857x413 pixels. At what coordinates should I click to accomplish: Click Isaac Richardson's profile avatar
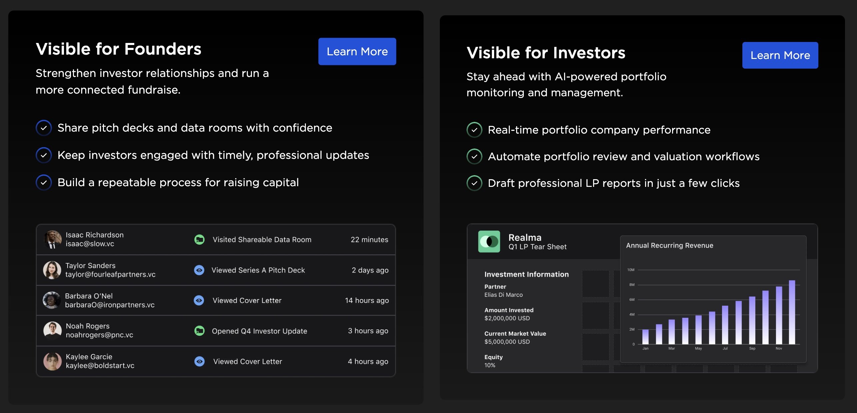pyautogui.click(x=52, y=239)
